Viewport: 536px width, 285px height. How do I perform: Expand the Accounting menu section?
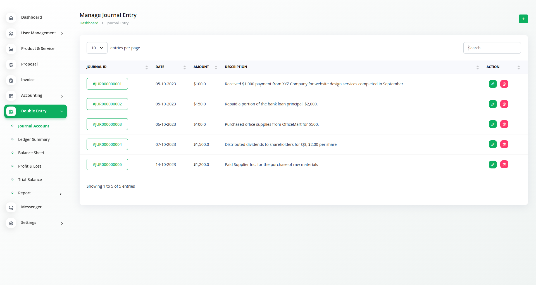62,96
